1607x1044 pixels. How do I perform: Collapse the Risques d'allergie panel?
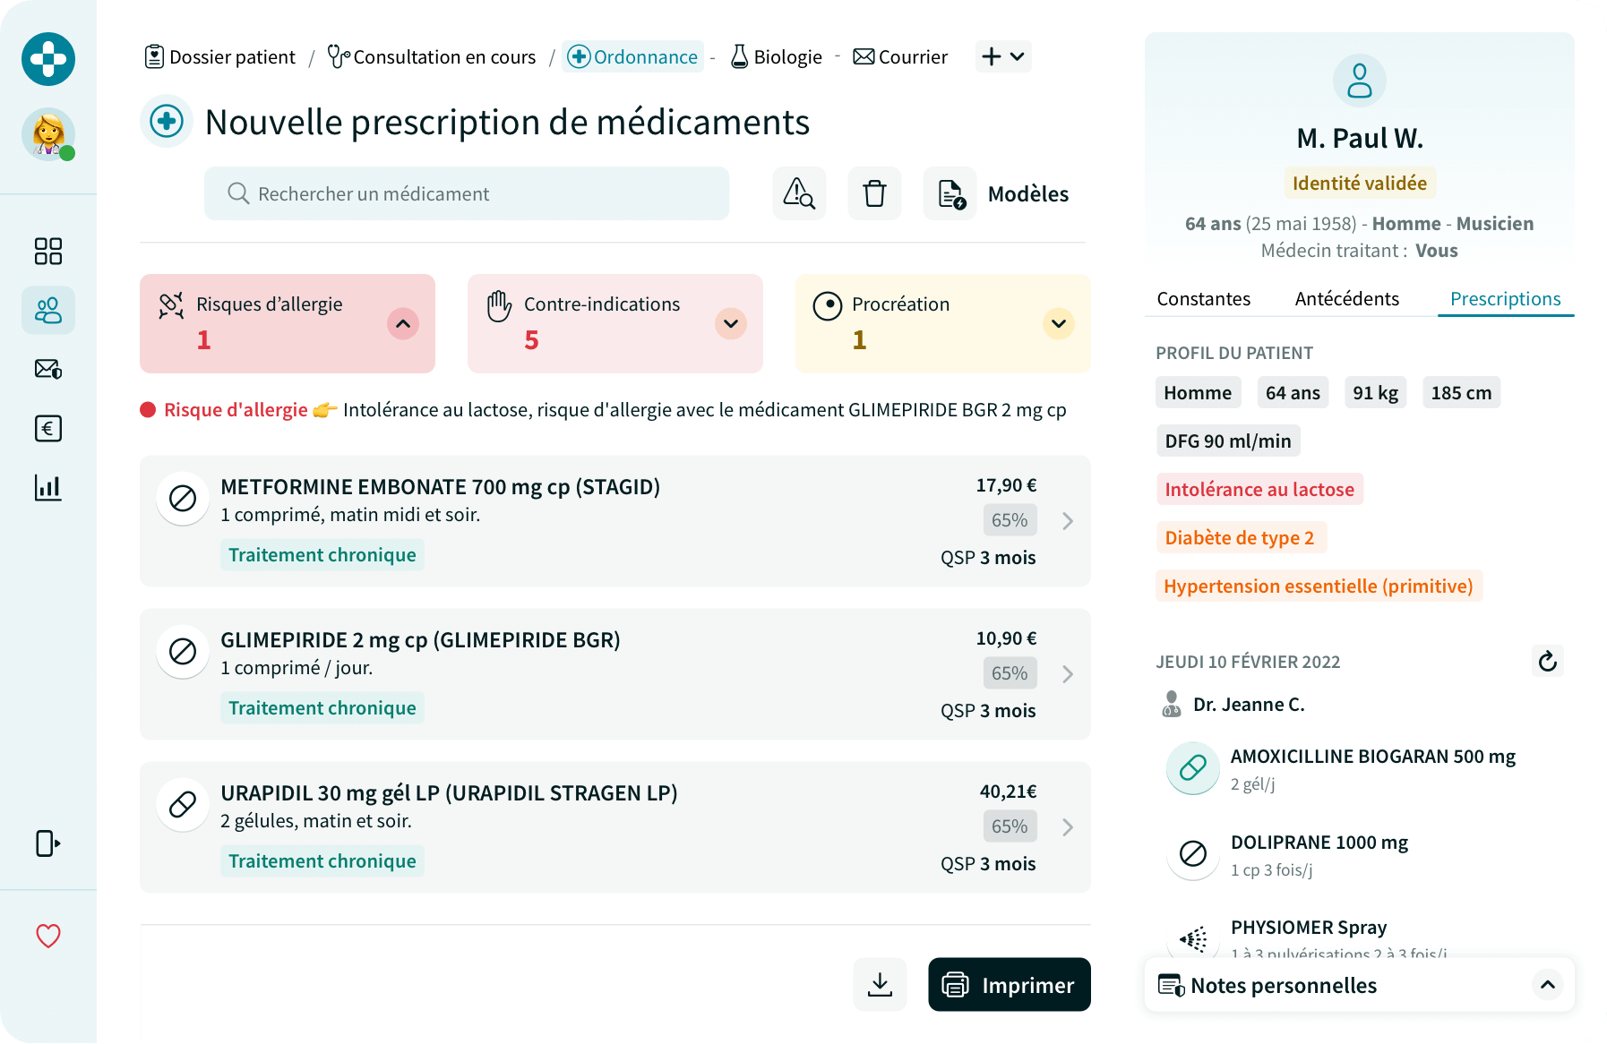coord(403,323)
